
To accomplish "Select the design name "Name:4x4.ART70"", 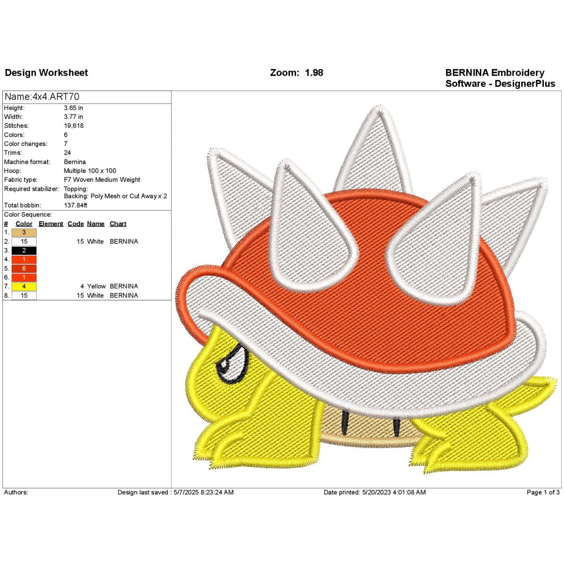I will pos(42,97).
